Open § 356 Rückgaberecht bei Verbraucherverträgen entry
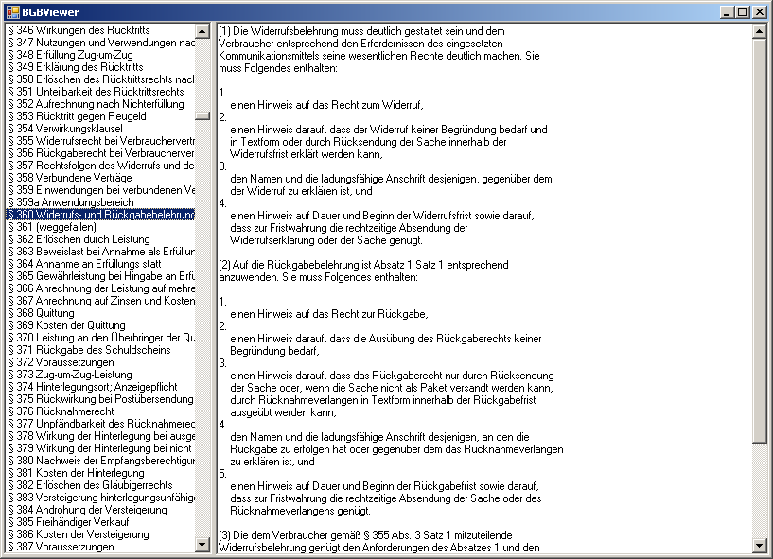 [x=100, y=153]
